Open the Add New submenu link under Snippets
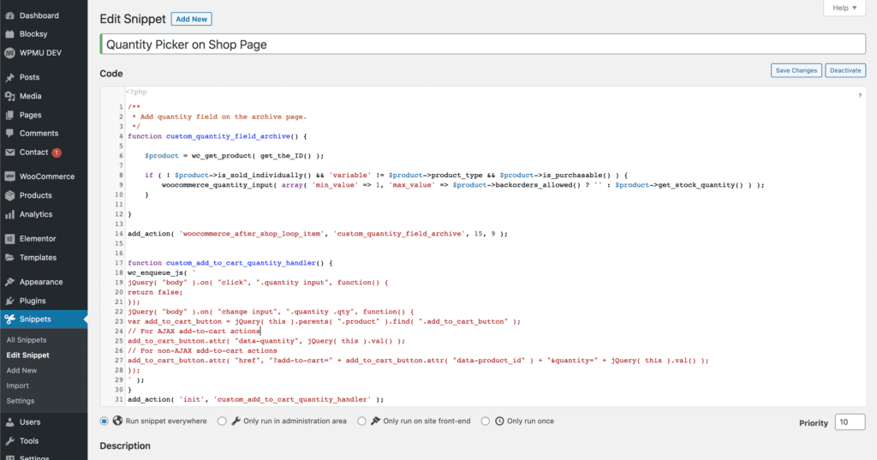 point(21,370)
